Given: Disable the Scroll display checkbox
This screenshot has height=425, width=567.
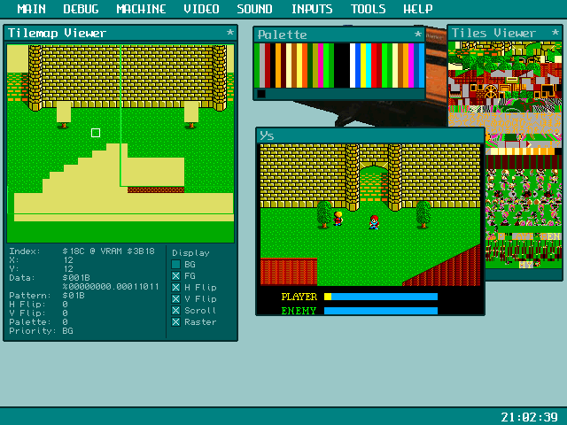Looking at the screenshot, I should point(175,311).
